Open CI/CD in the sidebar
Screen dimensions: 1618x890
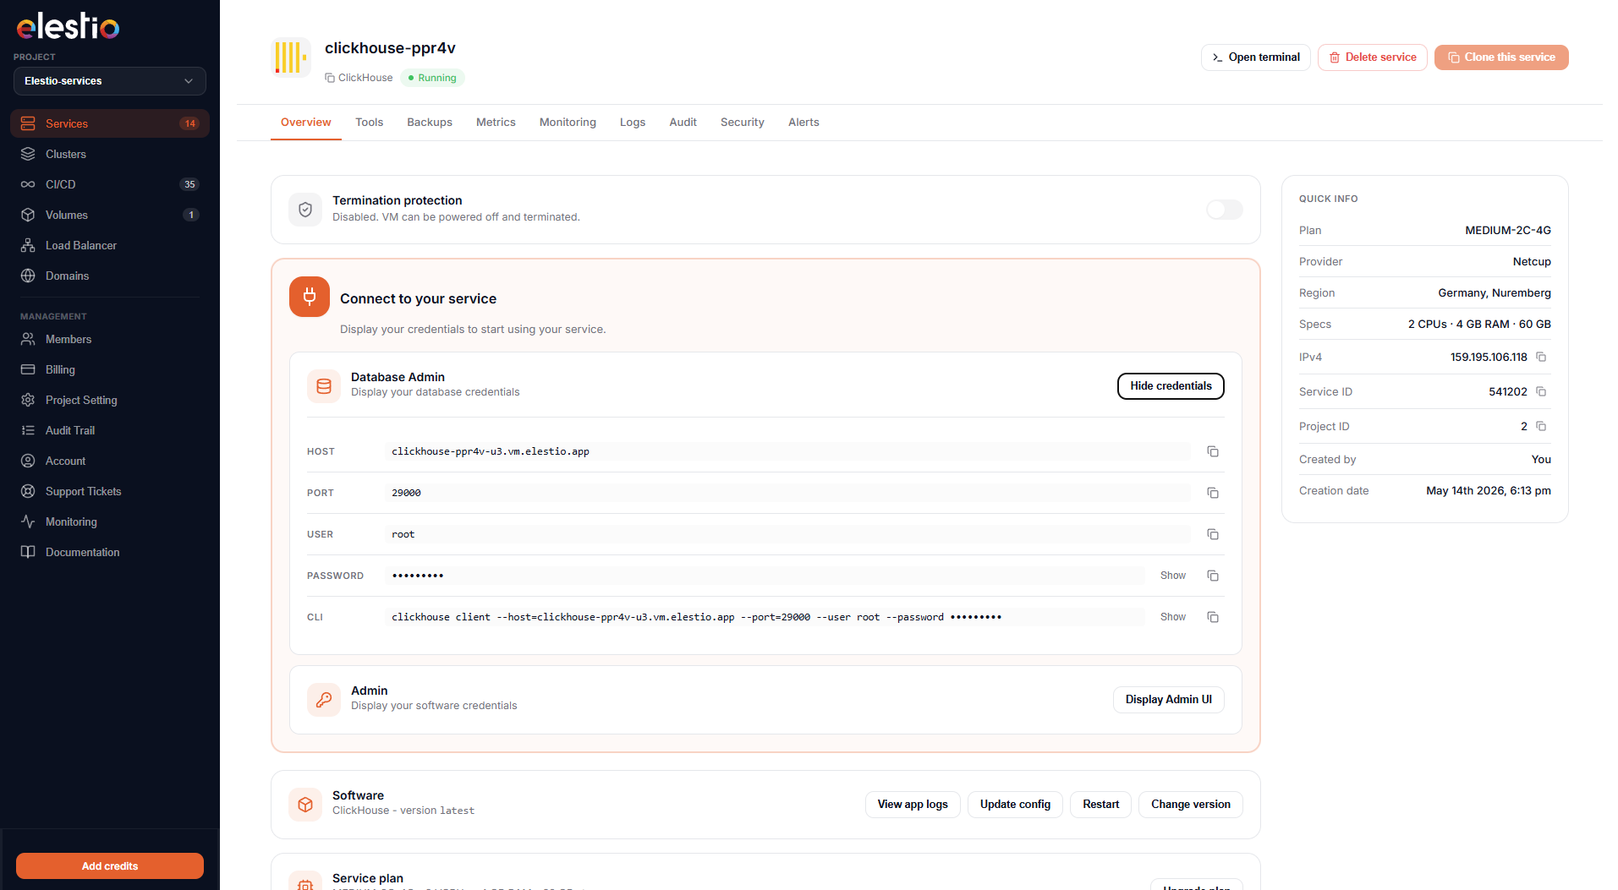pyautogui.click(x=110, y=184)
